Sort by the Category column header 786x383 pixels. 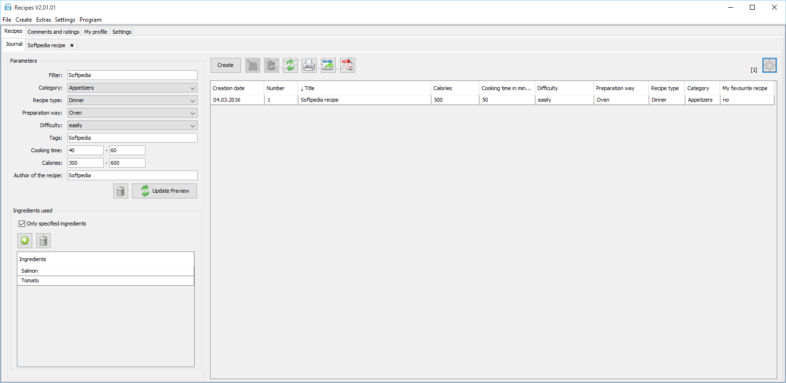click(x=702, y=88)
